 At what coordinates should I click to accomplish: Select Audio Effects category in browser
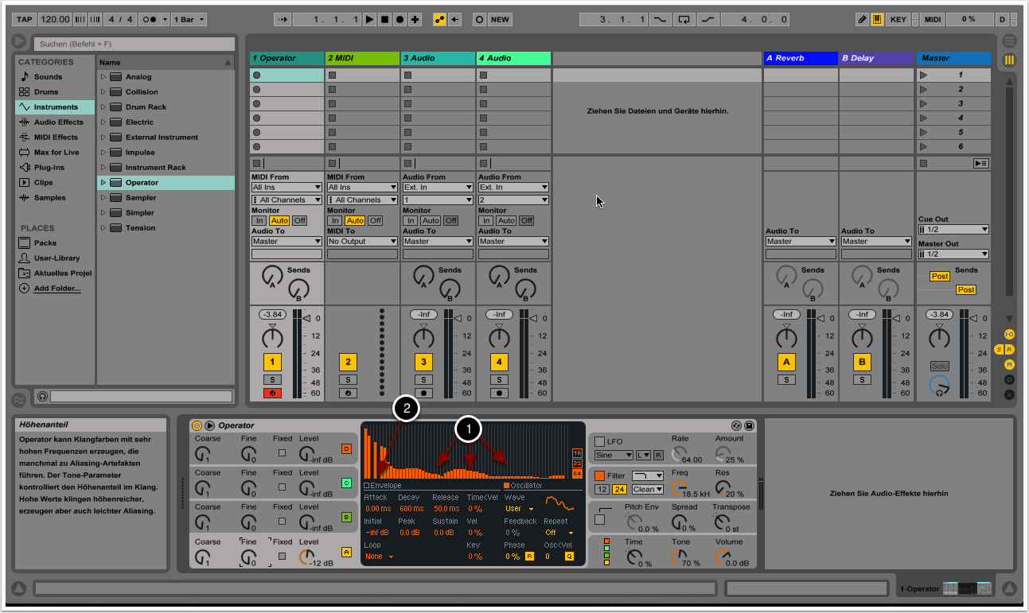(x=58, y=122)
